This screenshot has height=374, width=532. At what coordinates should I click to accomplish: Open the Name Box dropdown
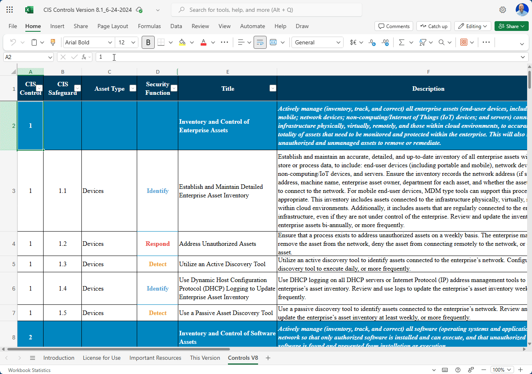[50, 57]
